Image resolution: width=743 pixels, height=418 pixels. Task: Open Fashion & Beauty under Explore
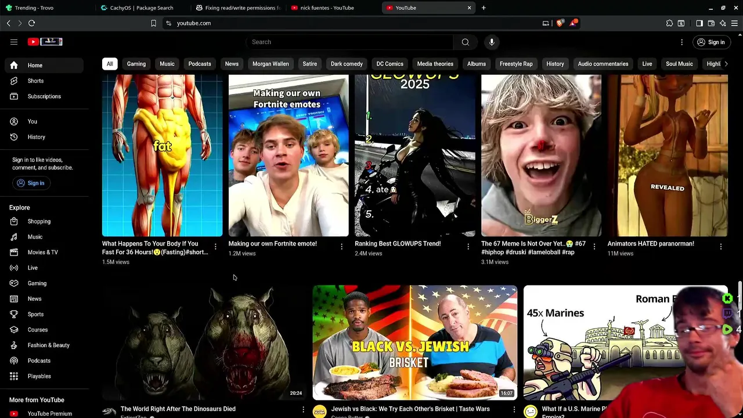coord(44,345)
